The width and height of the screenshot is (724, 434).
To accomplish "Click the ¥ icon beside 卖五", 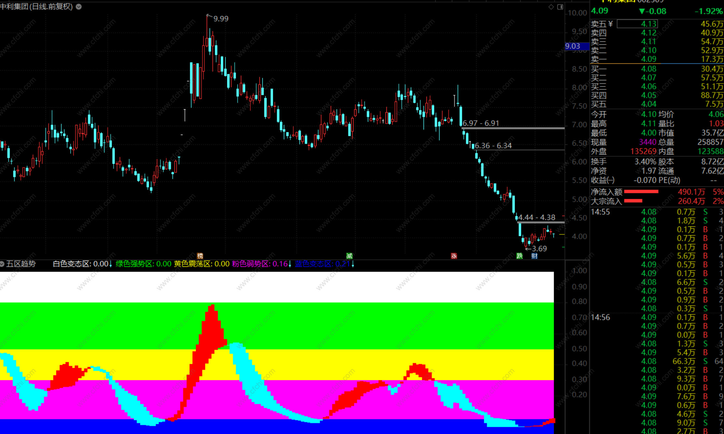I will 610,24.
